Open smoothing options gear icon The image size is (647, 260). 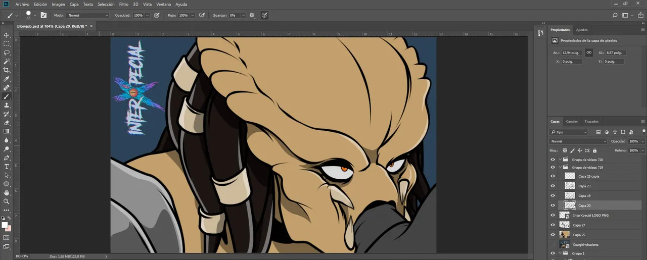[x=252, y=16]
